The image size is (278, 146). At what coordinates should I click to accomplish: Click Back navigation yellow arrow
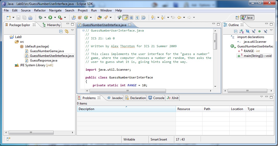point(179,17)
